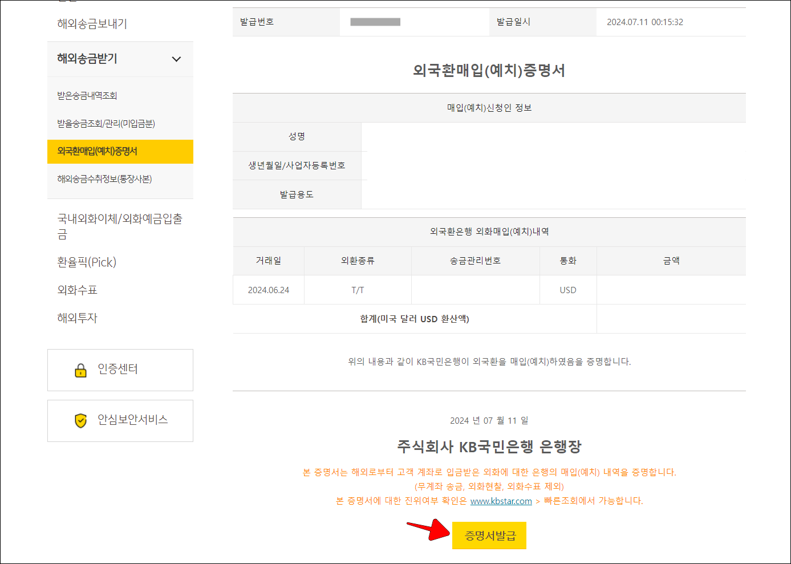Collapse the 해외송금받기 chevron
Screen dimensions: 791x564
(x=176, y=59)
